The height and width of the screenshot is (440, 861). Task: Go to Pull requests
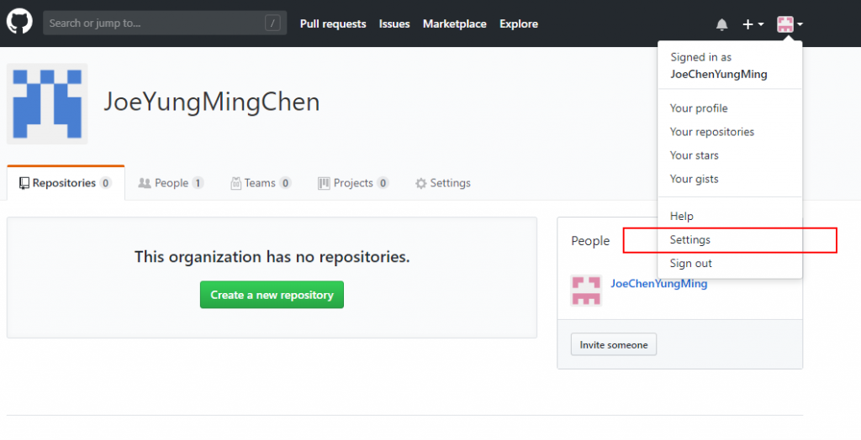point(333,24)
